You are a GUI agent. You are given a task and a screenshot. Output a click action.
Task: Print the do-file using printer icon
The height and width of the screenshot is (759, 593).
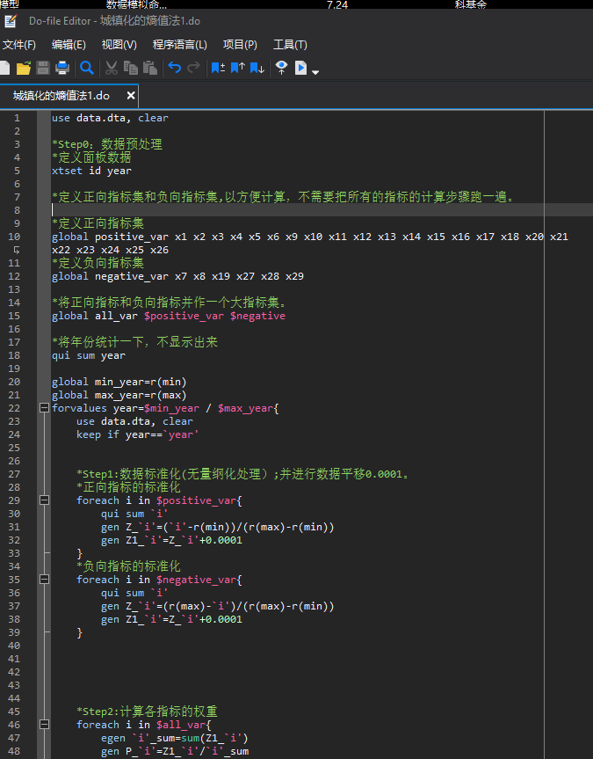click(x=62, y=68)
